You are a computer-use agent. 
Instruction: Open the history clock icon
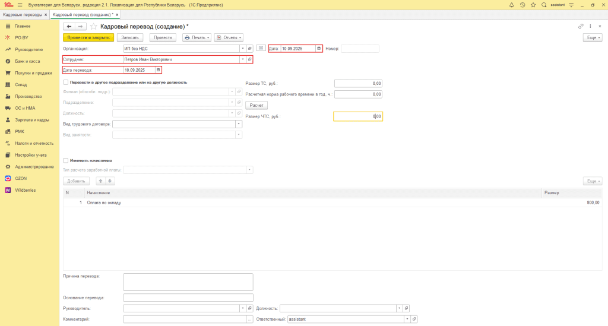click(522, 5)
